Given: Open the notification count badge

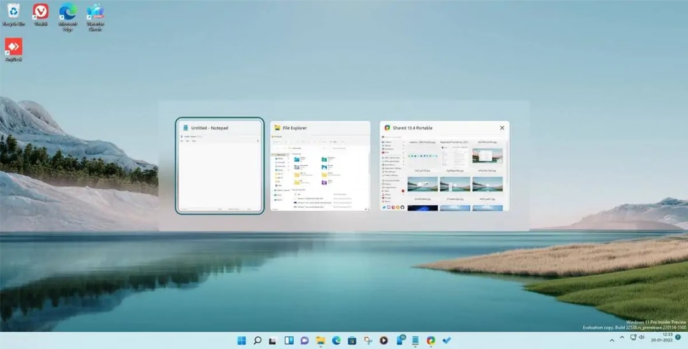Looking at the screenshot, I should (678, 337).
